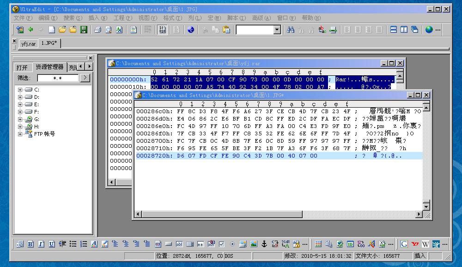Toggle the word wrap toolbar button
Viewport: 462px width, 267px height.
(x=147, y=30)
